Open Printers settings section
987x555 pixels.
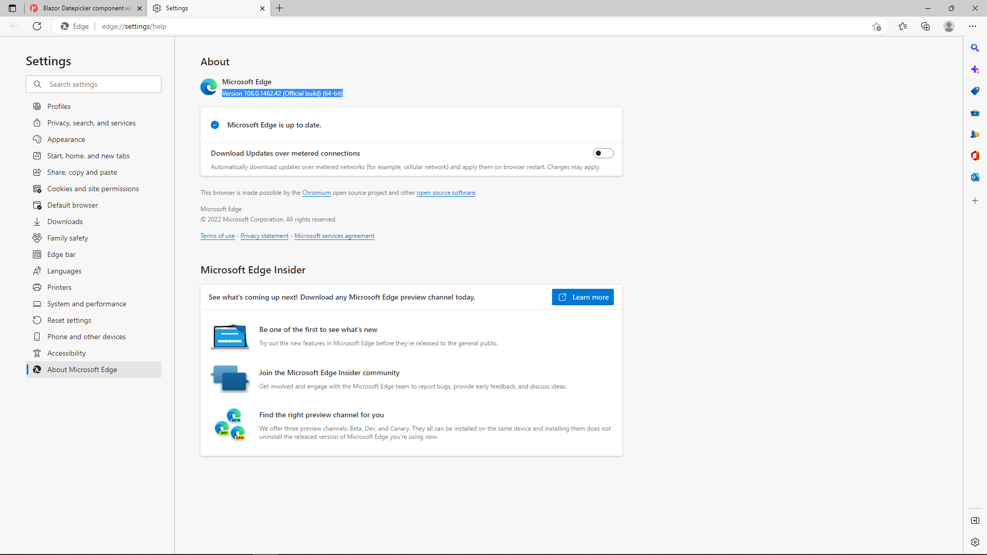[94, 287]
